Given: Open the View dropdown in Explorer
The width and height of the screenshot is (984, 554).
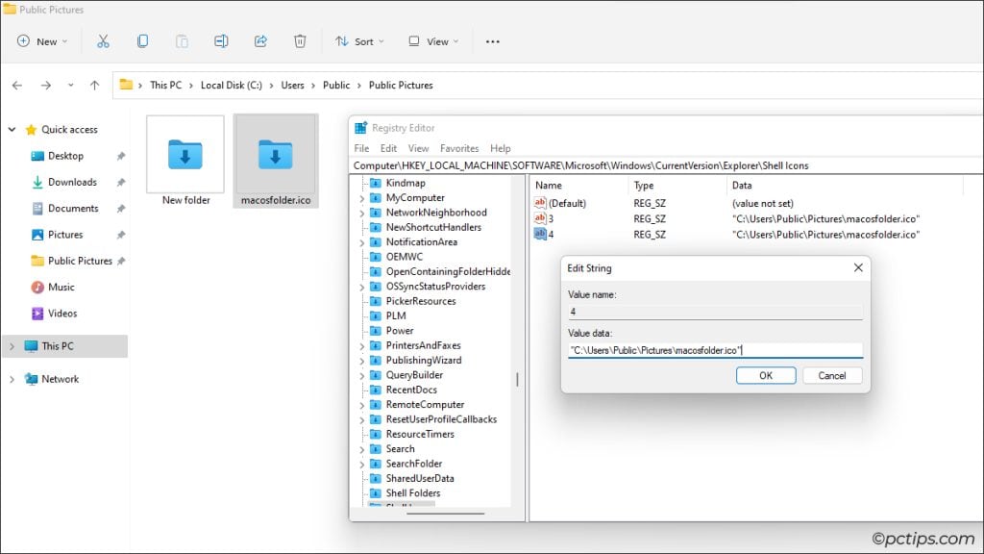Looking at the screenshot, I should click(x=432, y=41).
